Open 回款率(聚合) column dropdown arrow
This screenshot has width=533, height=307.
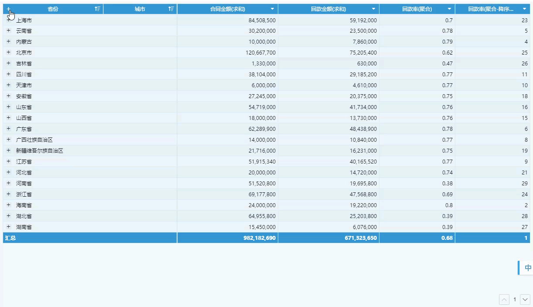pyautogui.click(x=449, y=9)
